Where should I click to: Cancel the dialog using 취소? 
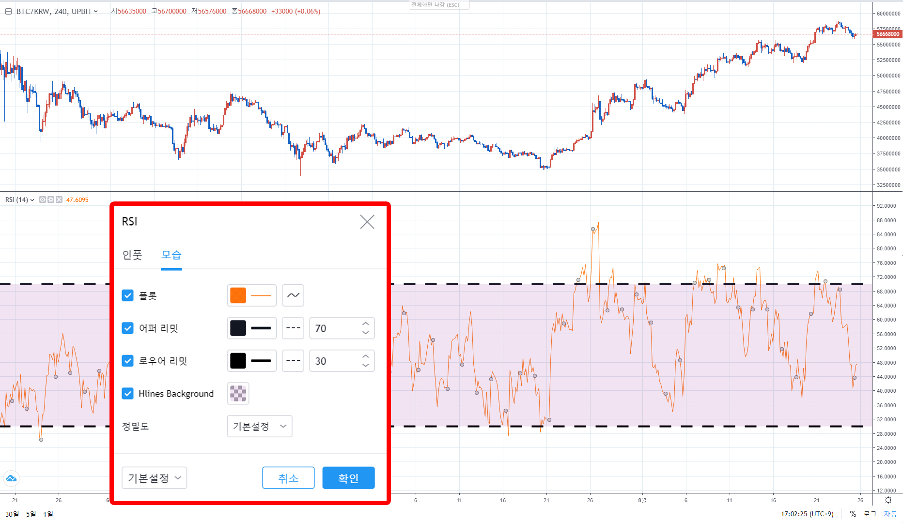[x=288, y=478]
